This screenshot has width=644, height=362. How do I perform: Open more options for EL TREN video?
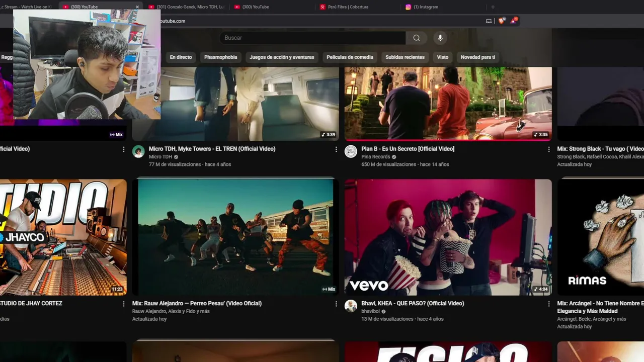336,149
